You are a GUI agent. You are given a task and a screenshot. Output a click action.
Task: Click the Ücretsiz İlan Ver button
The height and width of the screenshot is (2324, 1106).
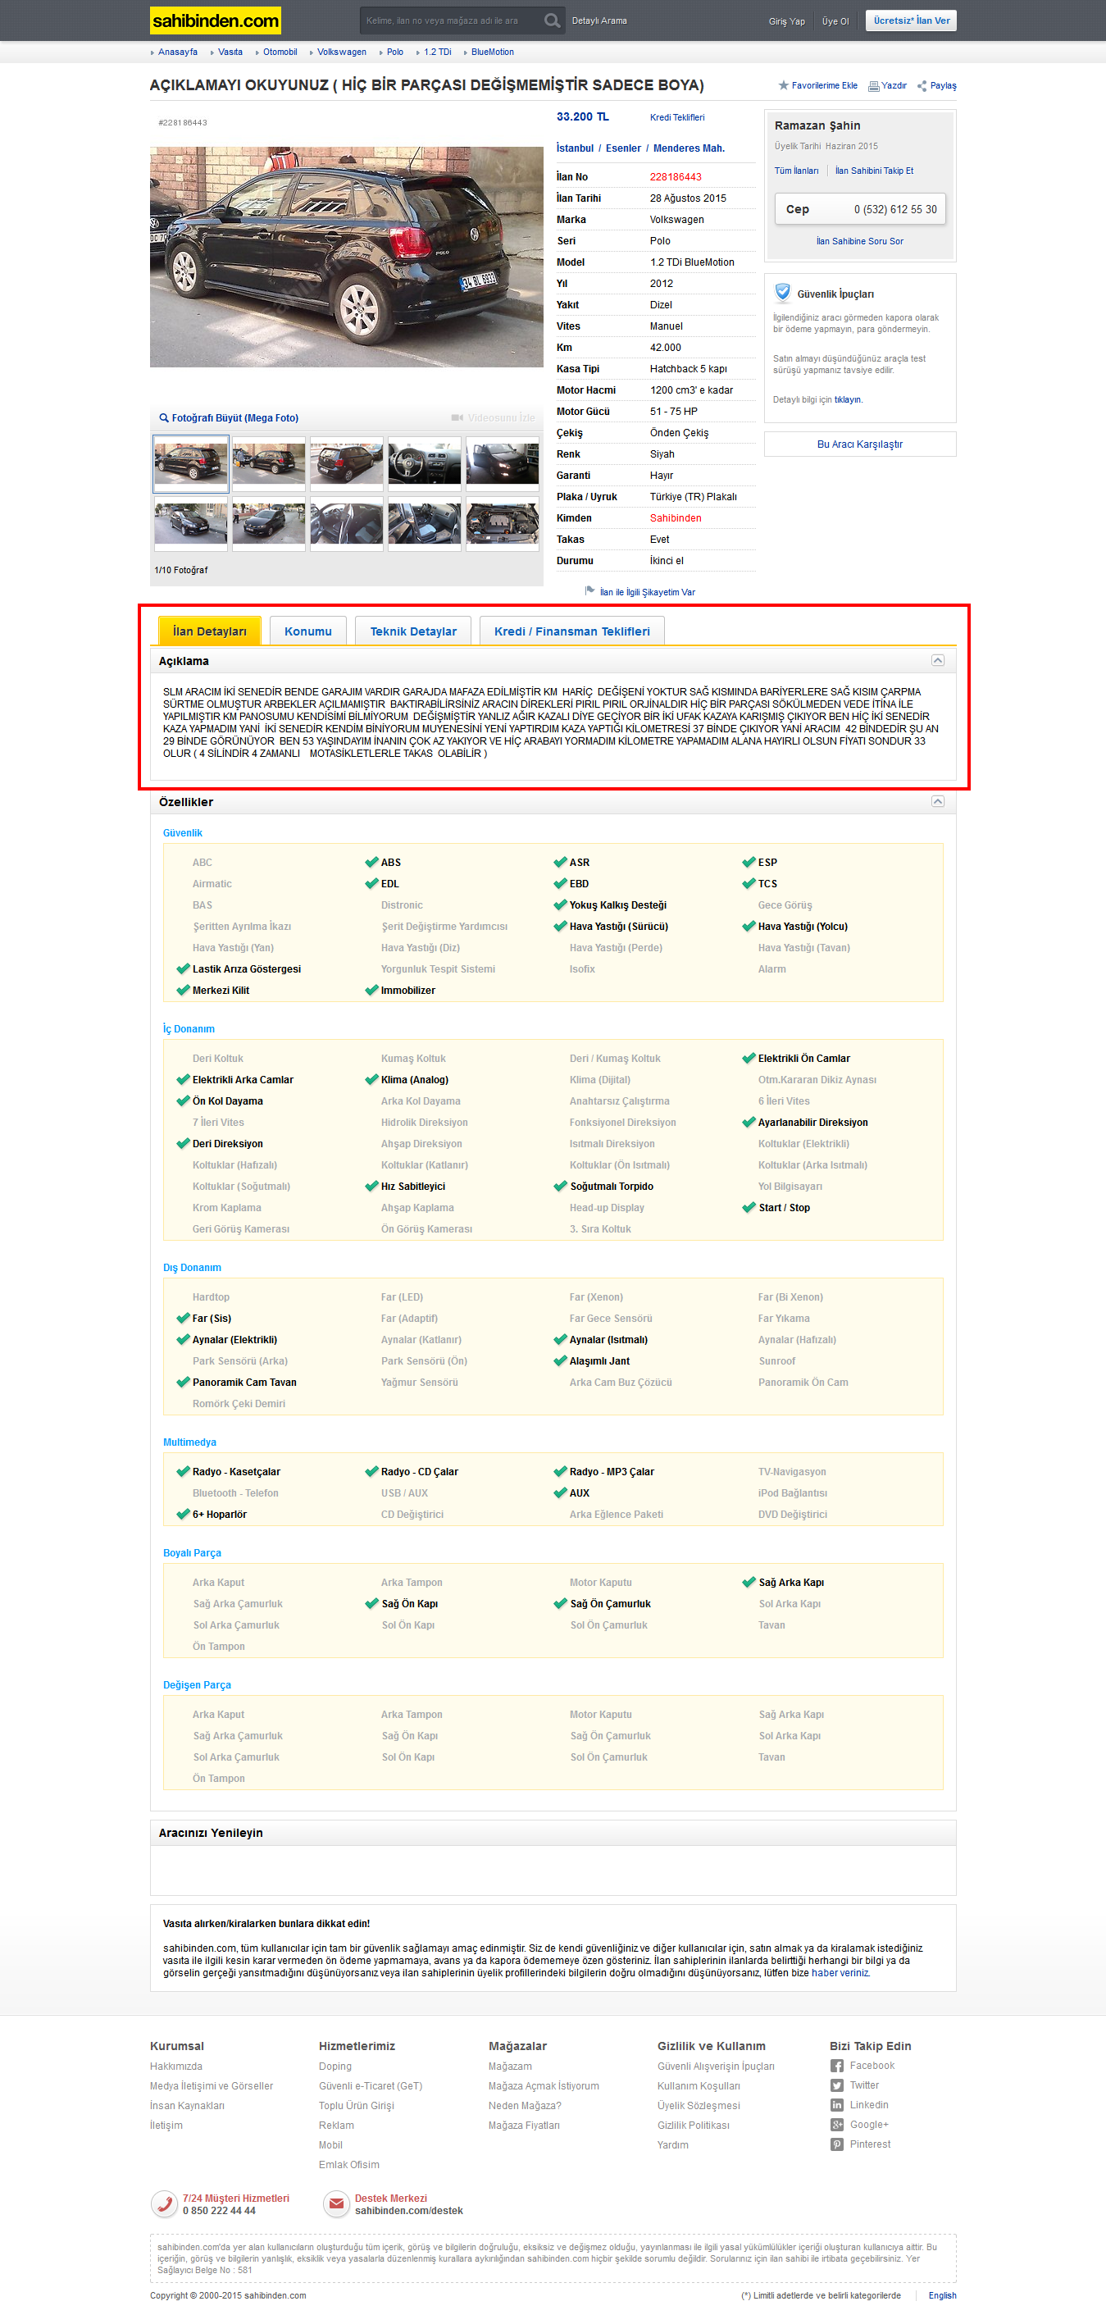tap(911, 20)
